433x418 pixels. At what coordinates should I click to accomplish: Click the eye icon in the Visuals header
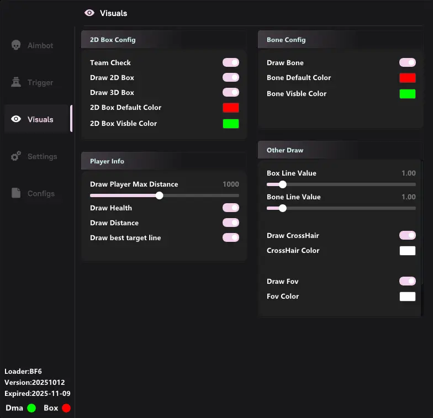pos(89,13)
